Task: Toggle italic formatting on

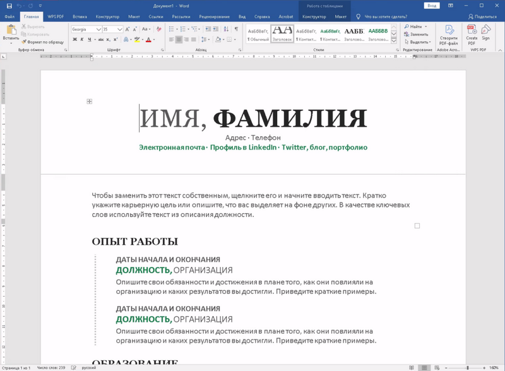Action: point(82,40)
